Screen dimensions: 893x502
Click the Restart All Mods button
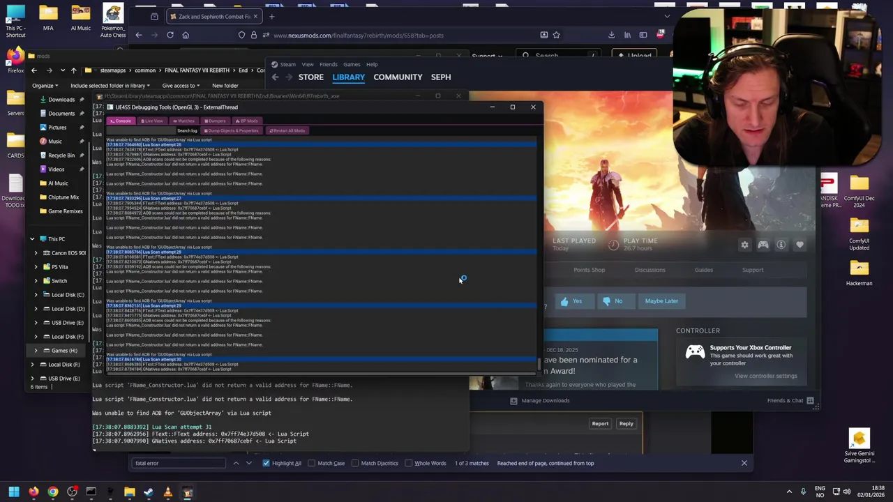(287, 130)
